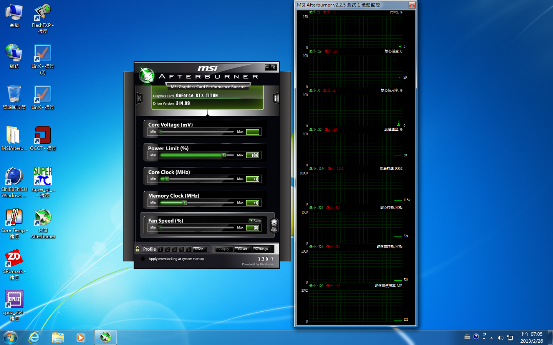Expand the language bar options arrow
Image resolution: width=553 pixels, height=345 pixels.
click(484, 339)
